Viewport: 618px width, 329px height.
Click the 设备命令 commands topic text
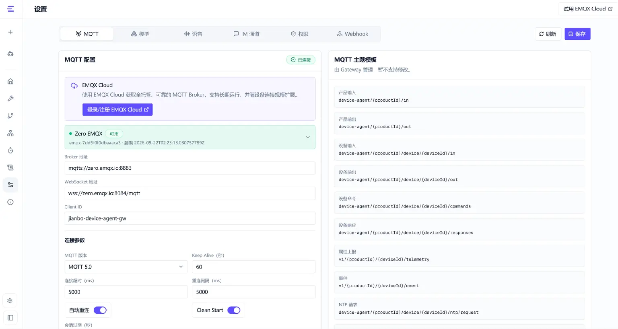[404, 206]
